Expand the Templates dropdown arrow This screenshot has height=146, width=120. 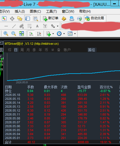tap(75, 34)
